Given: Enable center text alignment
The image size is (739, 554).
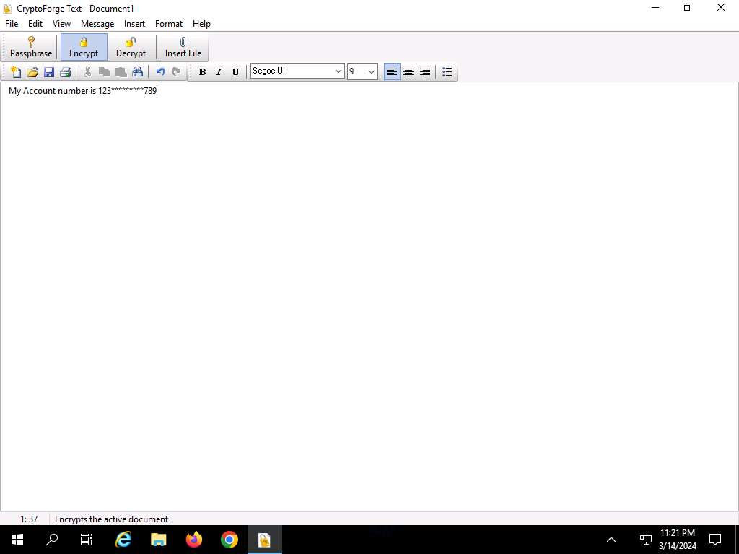Looking at the screenshot, I should pos(408,72).
